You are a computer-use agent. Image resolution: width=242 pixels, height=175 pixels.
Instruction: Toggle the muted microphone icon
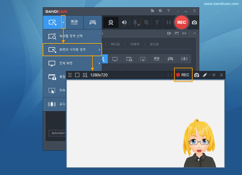(x=135, y=22)
